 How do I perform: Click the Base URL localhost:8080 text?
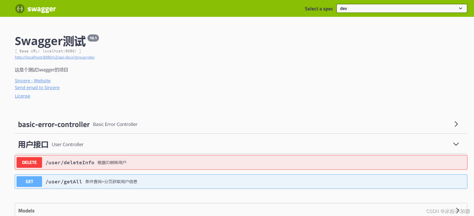(48, 51)
